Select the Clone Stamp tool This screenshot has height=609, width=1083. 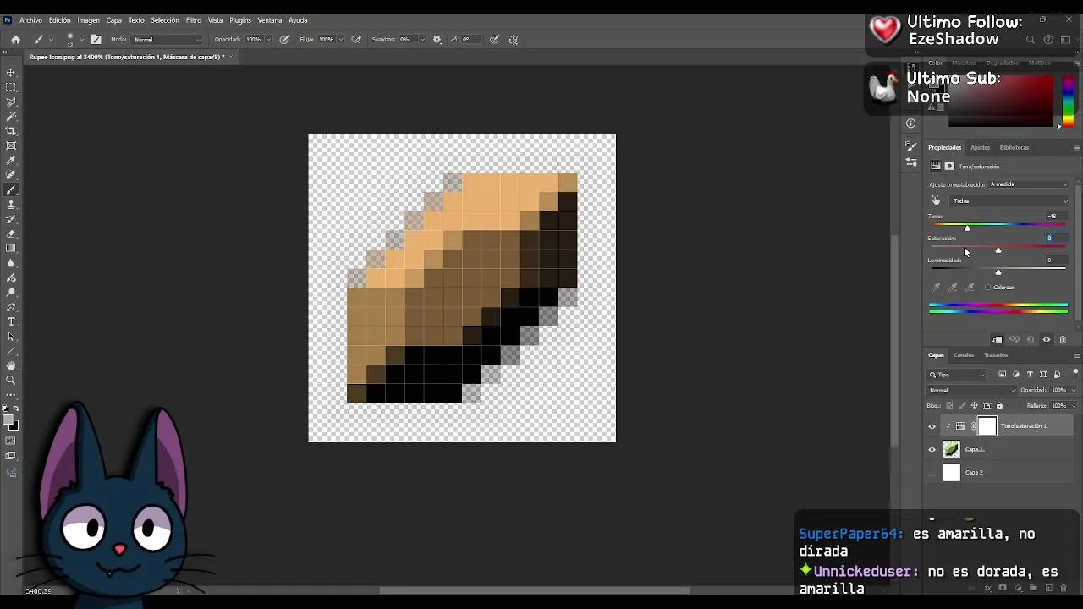click(x=11, y=205)
